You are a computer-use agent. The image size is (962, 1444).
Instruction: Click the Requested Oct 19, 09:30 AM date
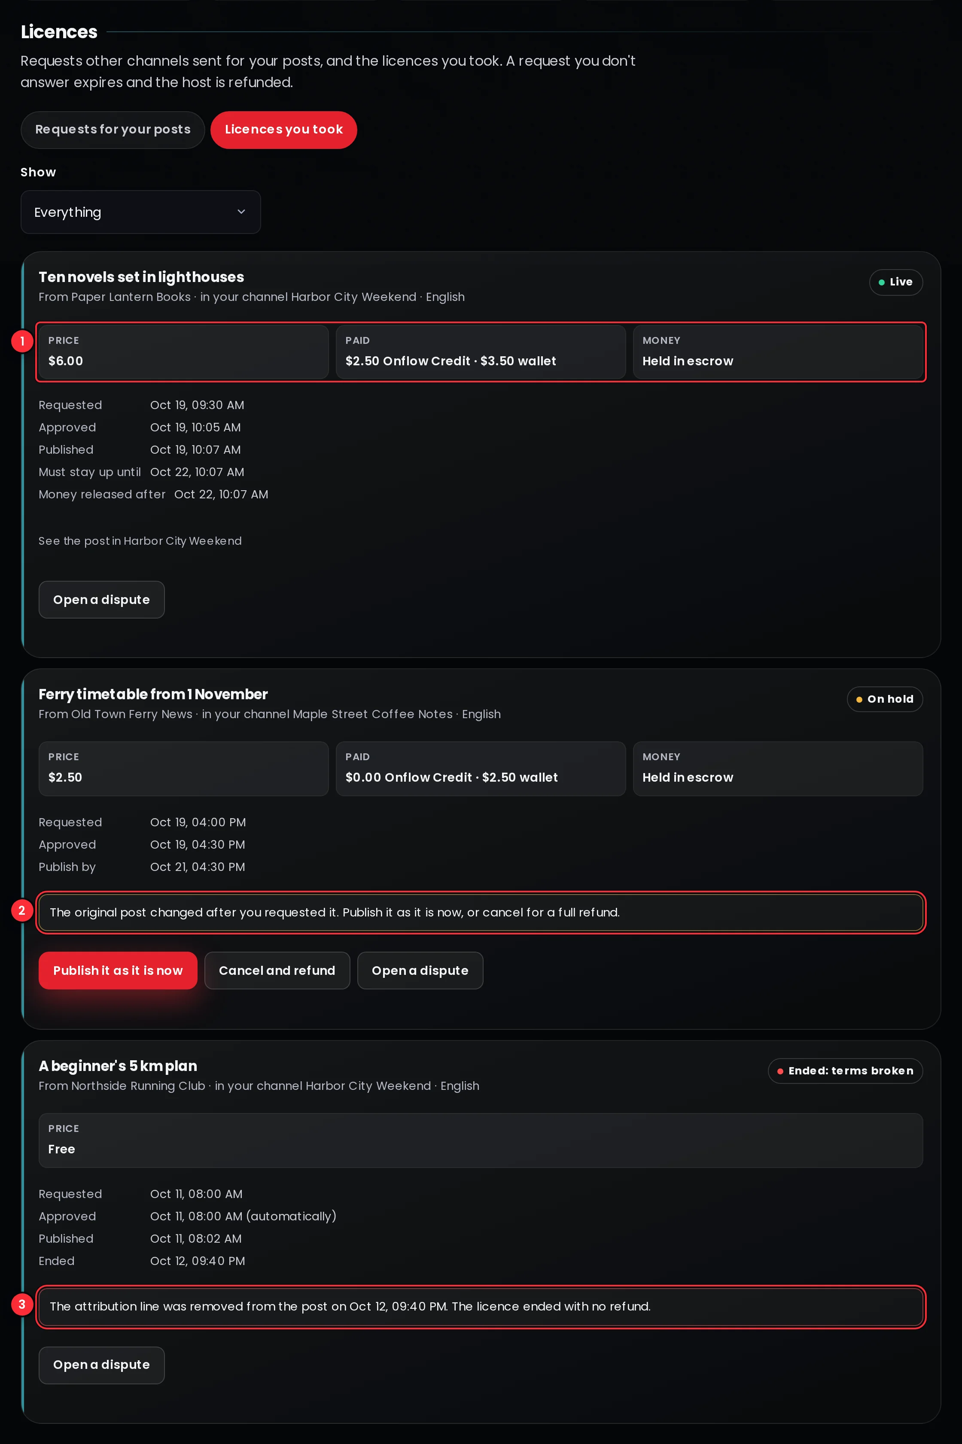coord(197,405)
